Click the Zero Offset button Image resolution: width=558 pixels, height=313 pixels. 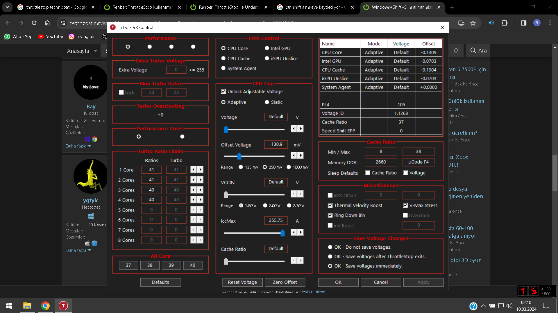point(285,282)
